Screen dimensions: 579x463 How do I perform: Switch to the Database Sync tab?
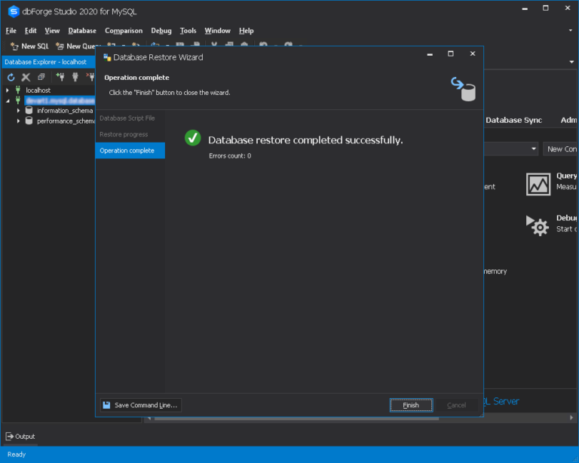[x=513, y=120]
